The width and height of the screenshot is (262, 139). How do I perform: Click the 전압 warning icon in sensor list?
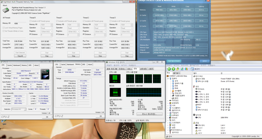(194, 123)
